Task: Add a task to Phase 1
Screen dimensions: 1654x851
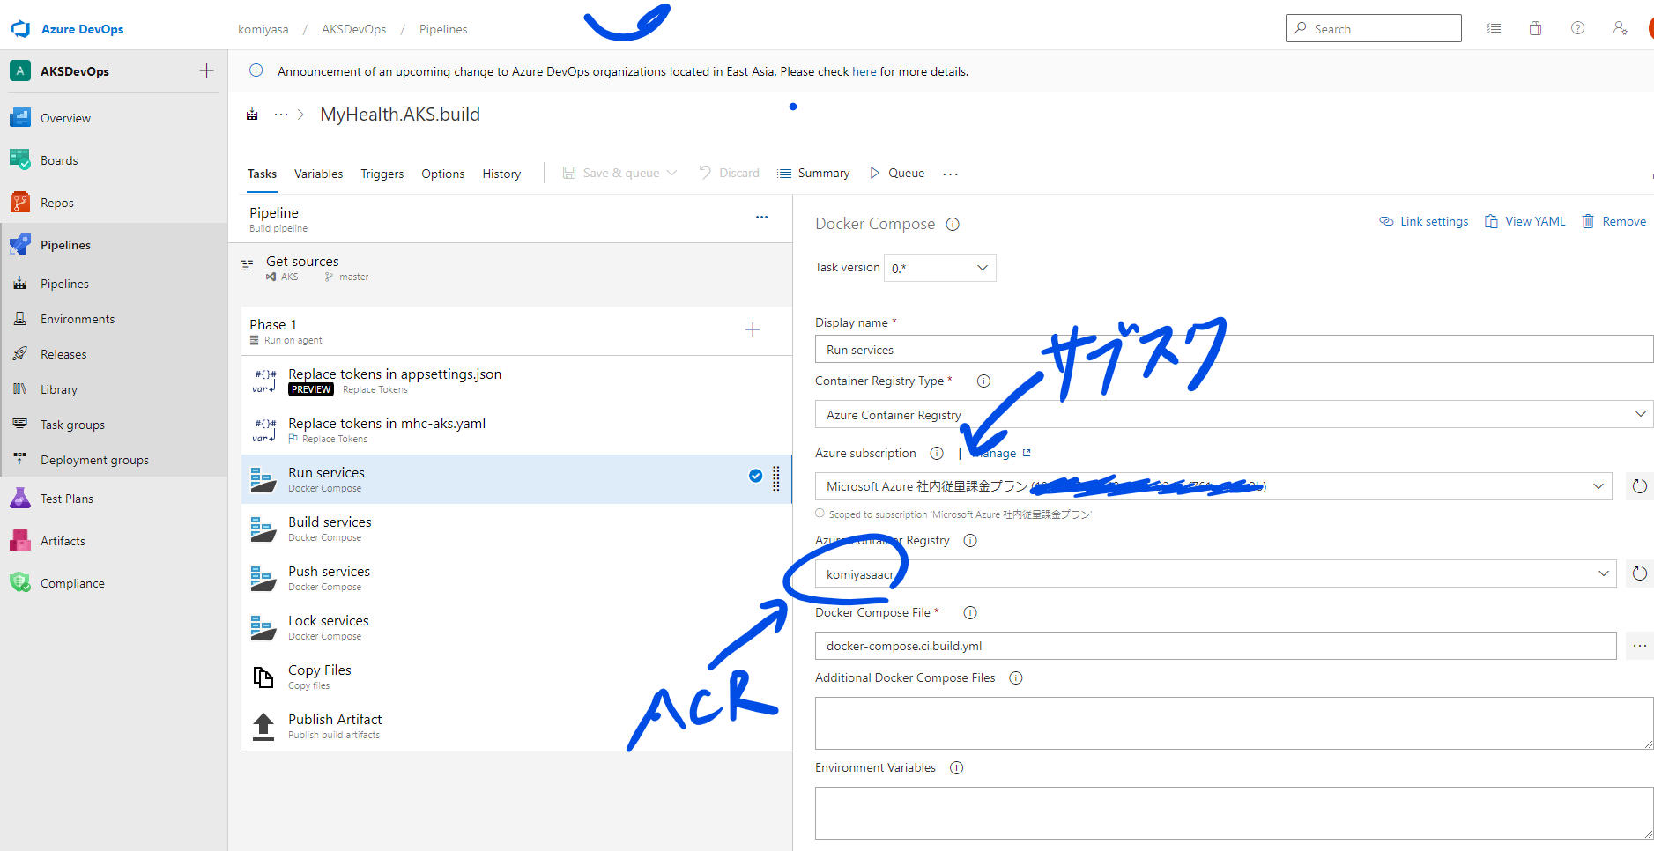Action: [753, 329]
